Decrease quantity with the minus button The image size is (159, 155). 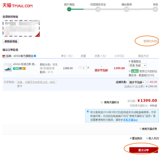pos(79,67)
